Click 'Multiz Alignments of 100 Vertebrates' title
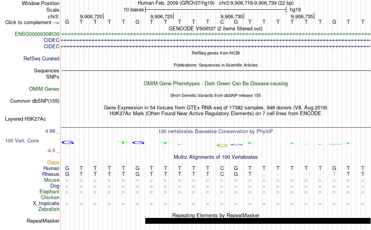Screen dimensions: 371x230 point(216,157)
